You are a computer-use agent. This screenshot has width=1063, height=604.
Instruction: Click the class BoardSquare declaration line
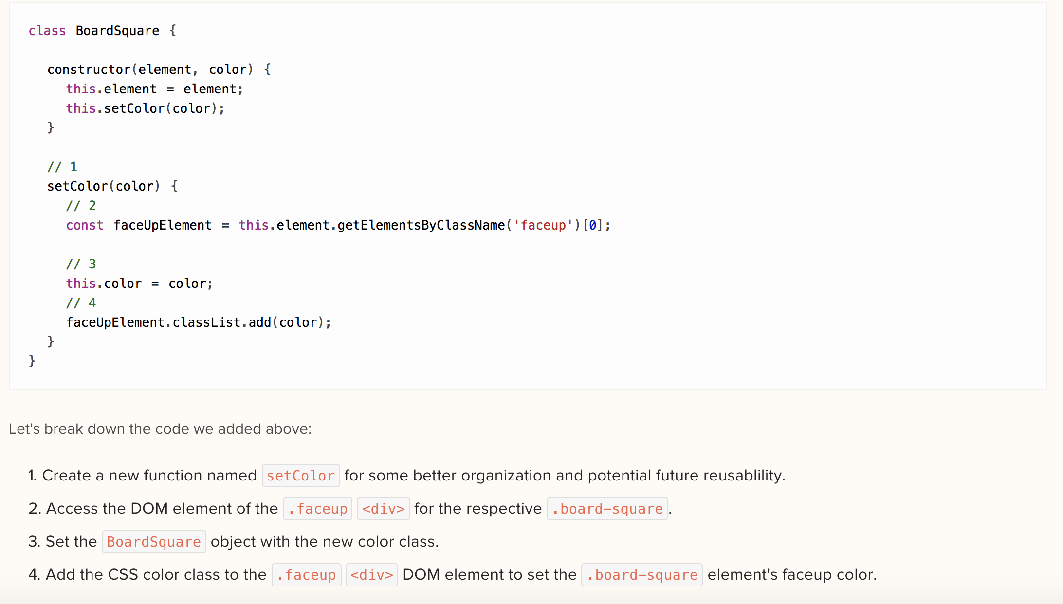click(x=102, y=31)
